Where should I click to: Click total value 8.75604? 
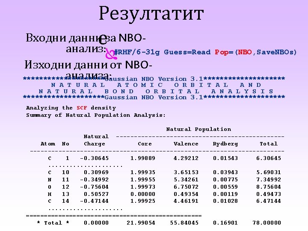[269, 187]
